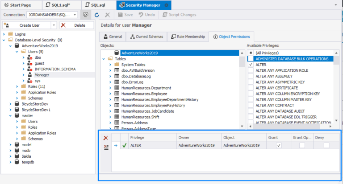Expand the Logins node

click(4, 34)
